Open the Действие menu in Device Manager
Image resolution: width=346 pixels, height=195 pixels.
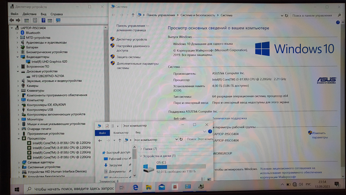(29, 14)
